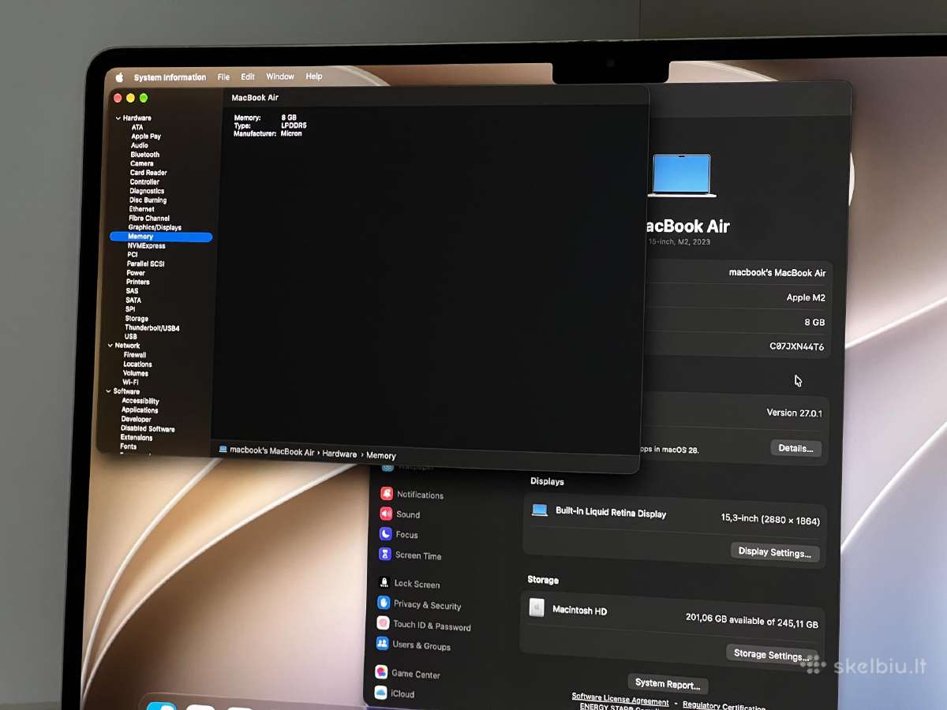Click the Version 27.0.1 text

coord(795,413)
